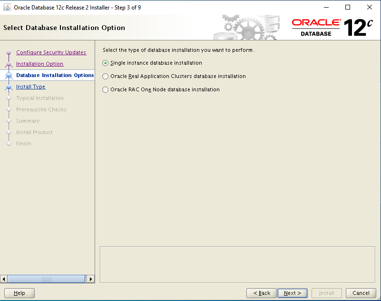
Task: Click the message text area at bottom
Action: (237, 264)
